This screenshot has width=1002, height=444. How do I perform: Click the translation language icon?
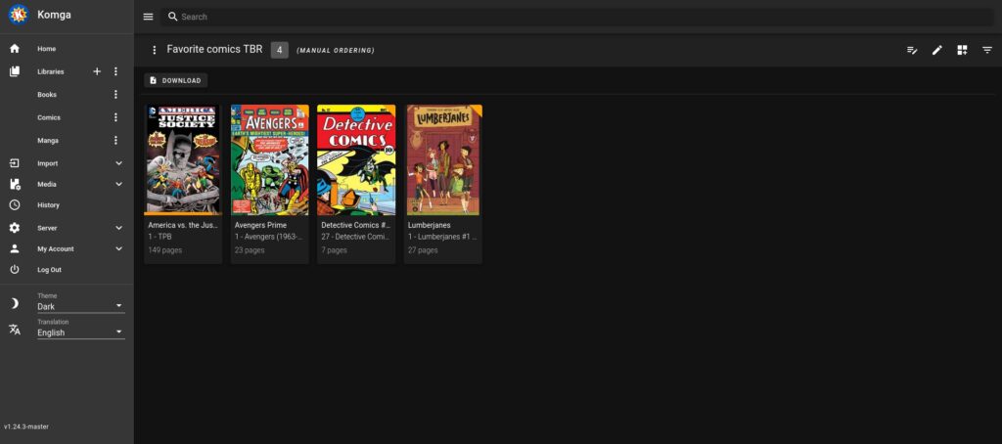(x=15, y=330)
